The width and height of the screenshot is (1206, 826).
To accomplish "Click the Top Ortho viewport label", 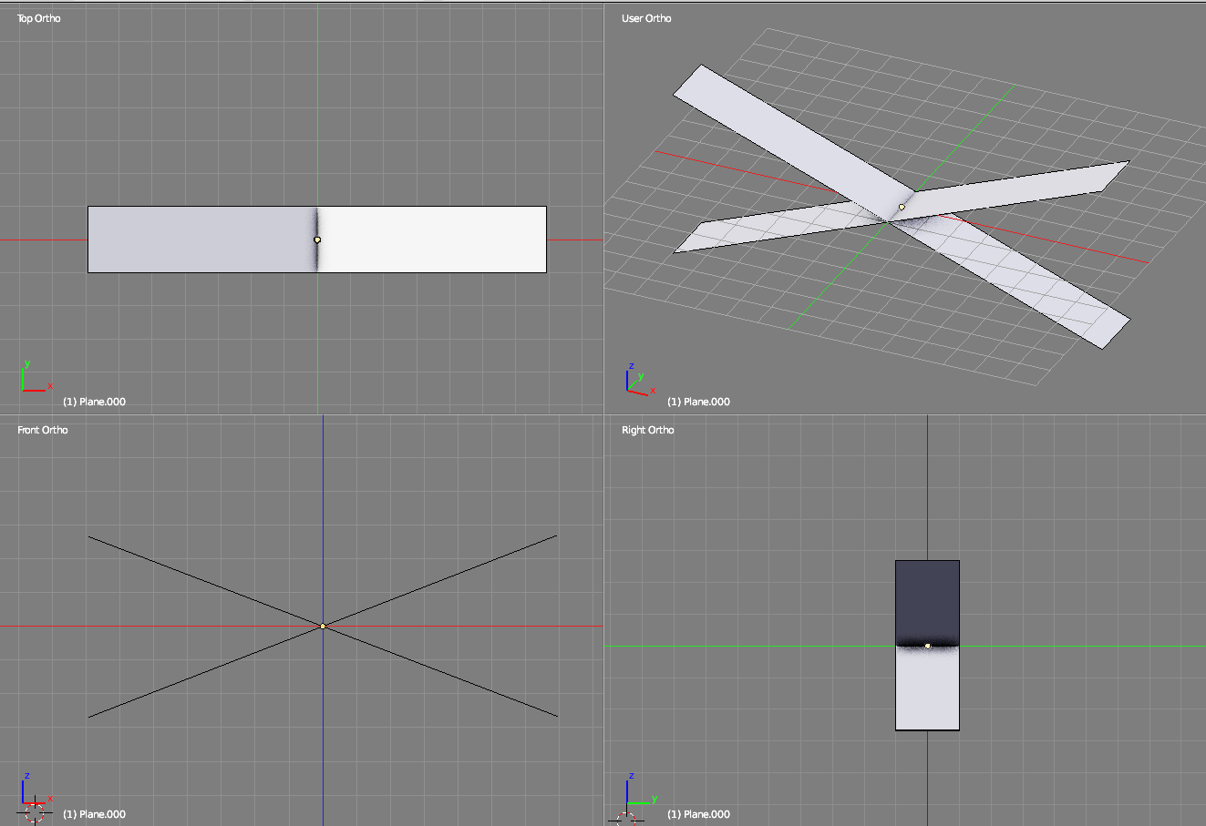I will [x=39, y=18].
